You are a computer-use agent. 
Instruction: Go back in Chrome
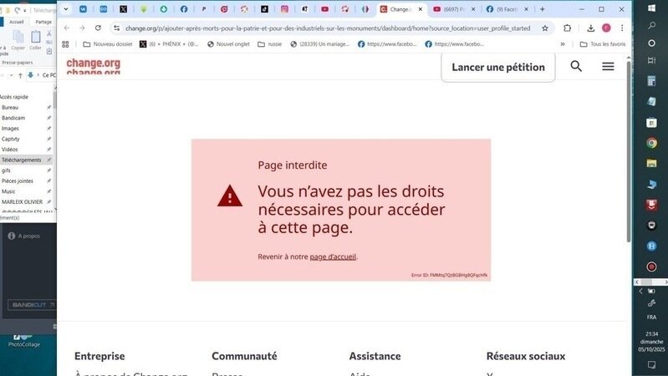pyautogui.click(x=67, y=28)
